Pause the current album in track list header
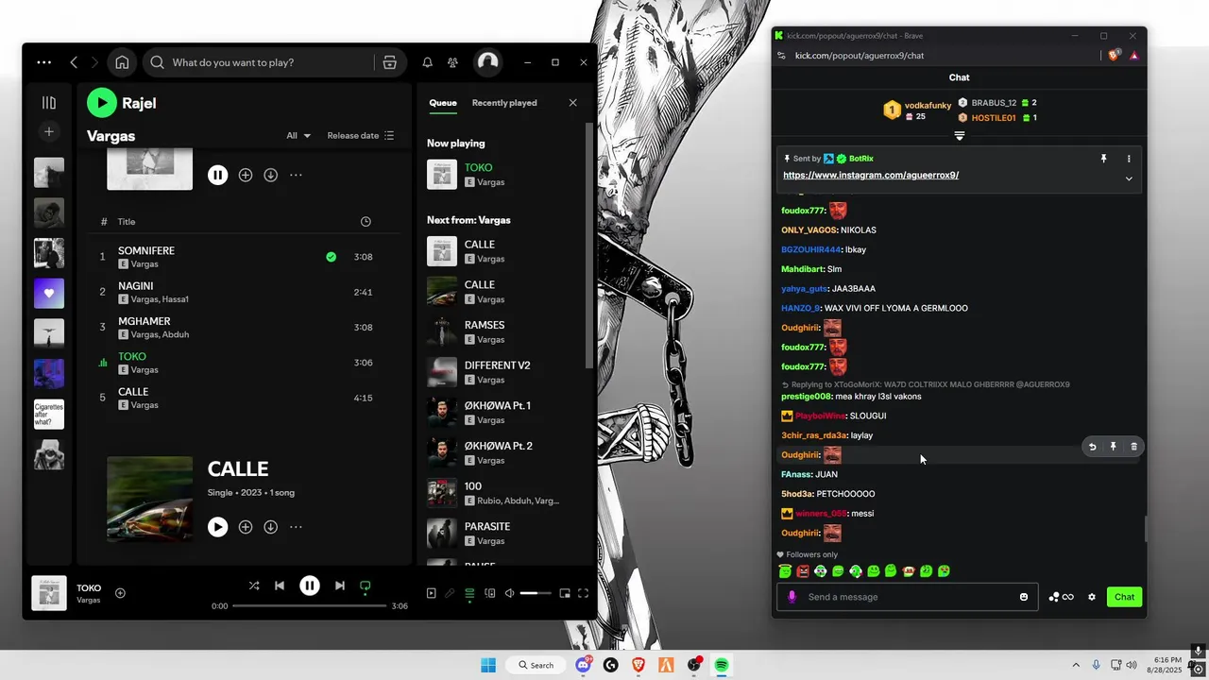The height and width of the screenshot is (680, 1209). (217, 175)
